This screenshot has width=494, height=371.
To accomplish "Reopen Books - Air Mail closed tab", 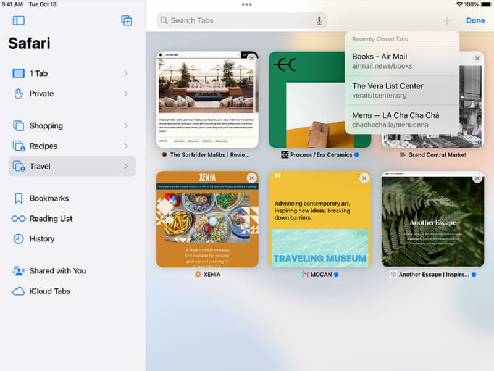I will (402, 61).
